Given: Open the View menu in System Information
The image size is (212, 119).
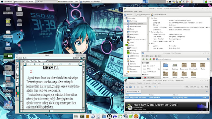Looking at the screenshot, I should tap(135, 12).
